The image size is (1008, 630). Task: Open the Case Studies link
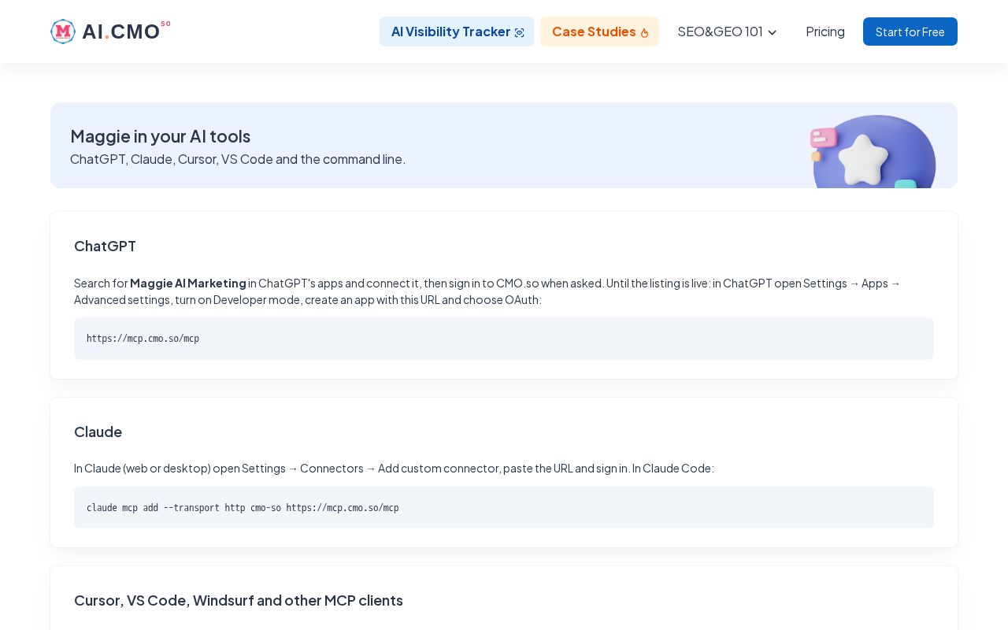599,31
